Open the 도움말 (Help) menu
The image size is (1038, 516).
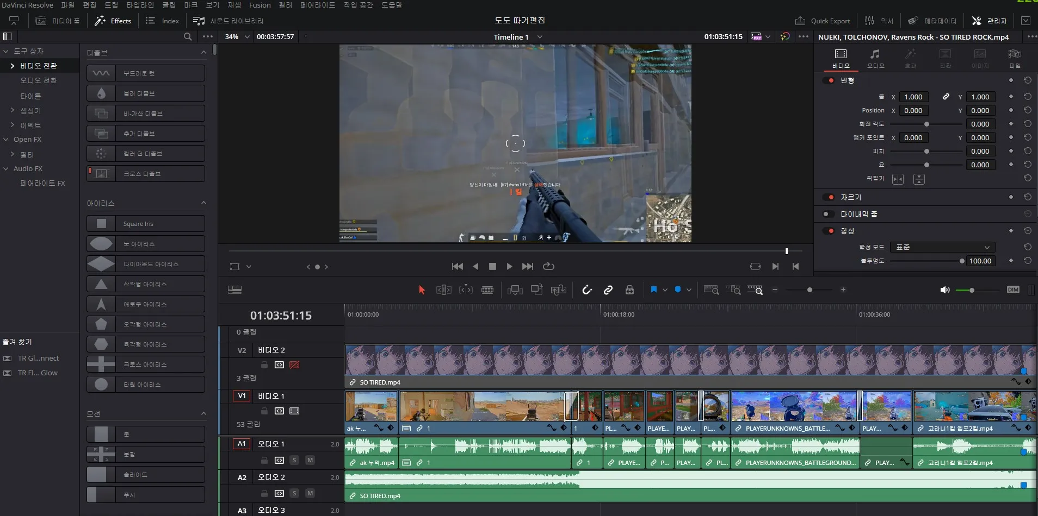click(392, 5)
